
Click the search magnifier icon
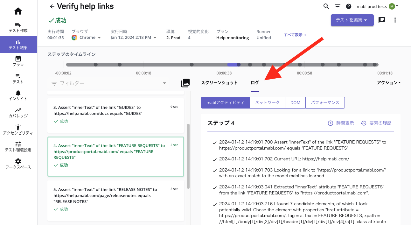pyautogui.click(x=326, y=6)
